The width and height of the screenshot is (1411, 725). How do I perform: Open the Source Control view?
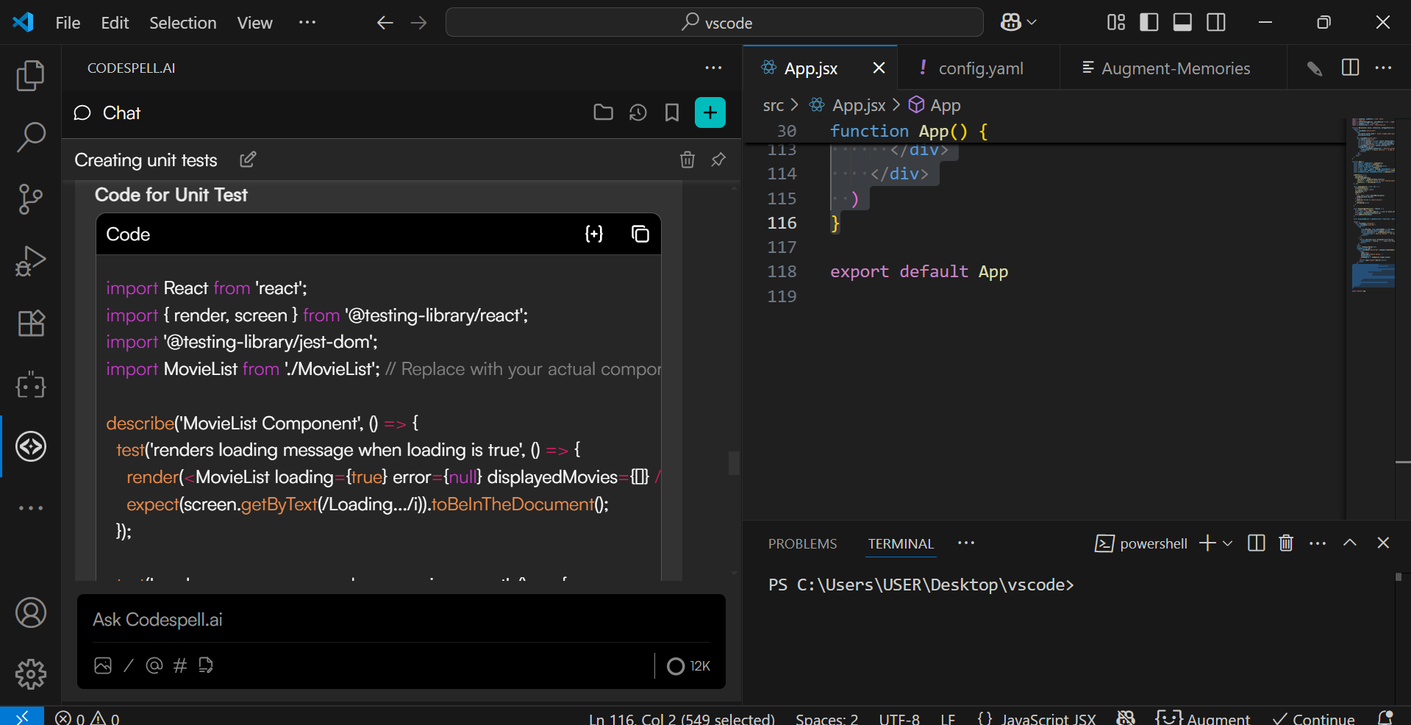(x=30, y=199)
